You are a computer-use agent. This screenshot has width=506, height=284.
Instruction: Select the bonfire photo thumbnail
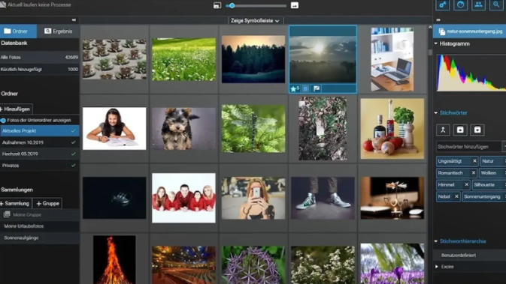point(114,260)
